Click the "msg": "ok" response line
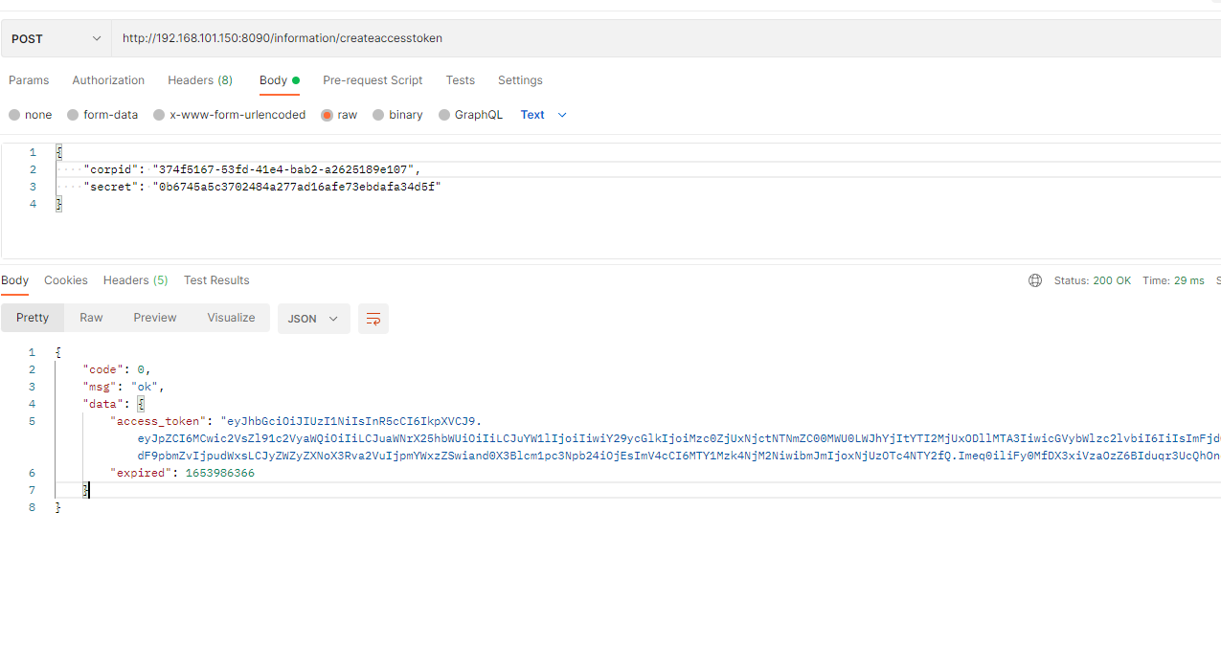Image resolution: width=1221 pixels, height=646 pixels. [124, 387]
